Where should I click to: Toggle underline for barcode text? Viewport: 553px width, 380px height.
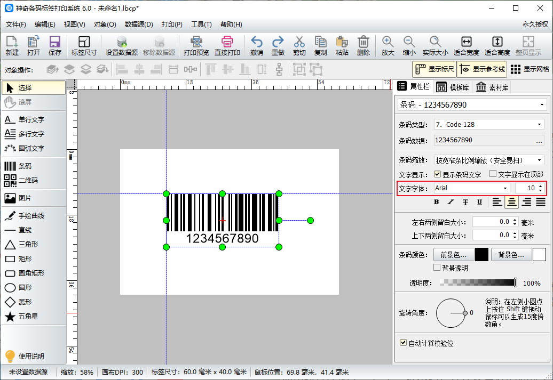(x=479, y=202)
